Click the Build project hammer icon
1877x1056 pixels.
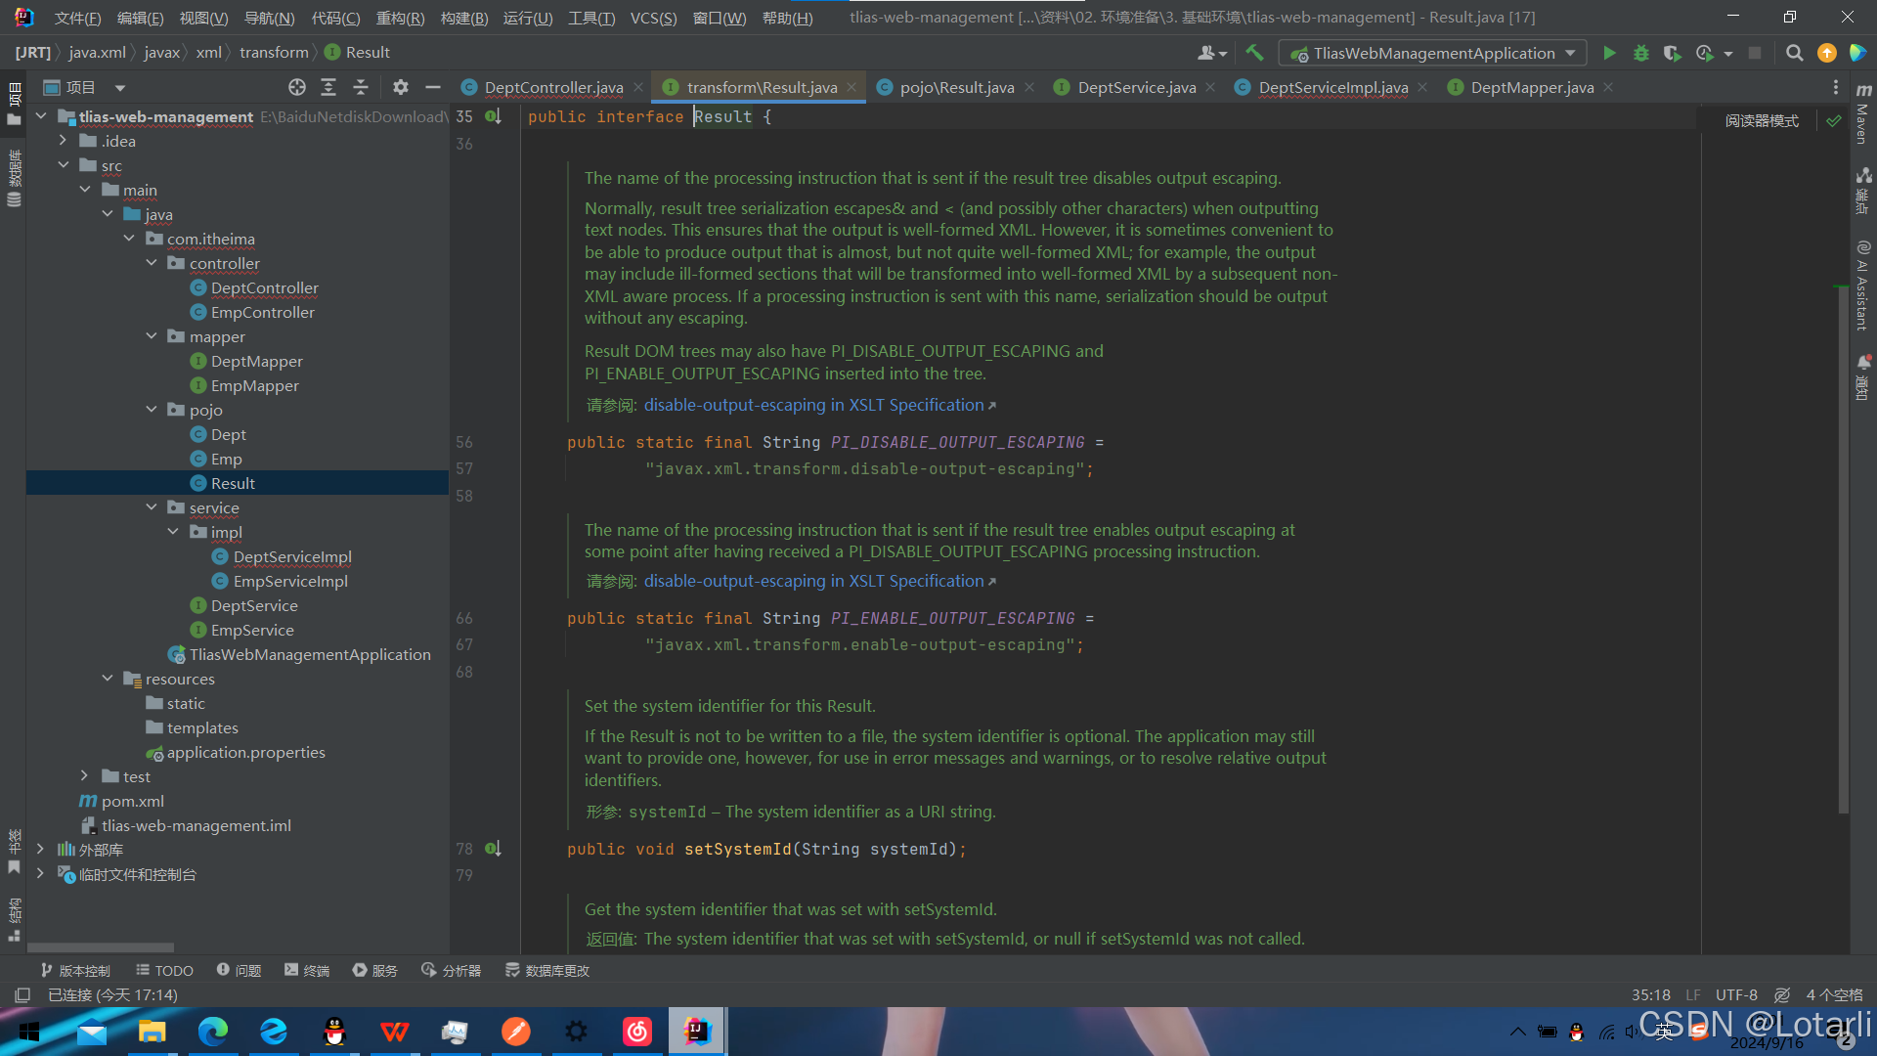[x=1255, y=53]
